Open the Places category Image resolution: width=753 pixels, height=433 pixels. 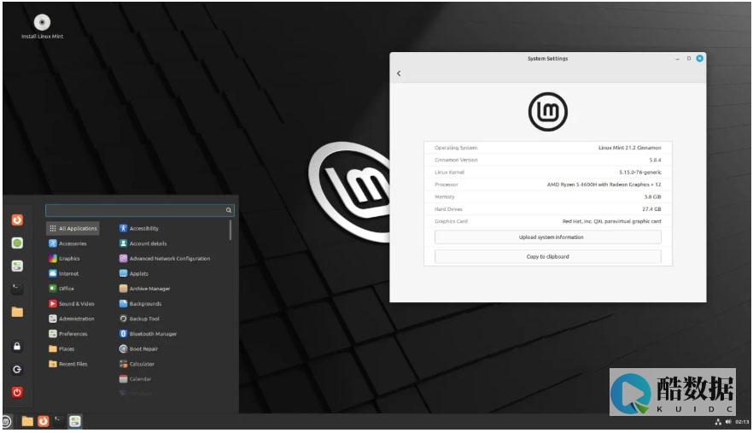click(x=61, y=349)
